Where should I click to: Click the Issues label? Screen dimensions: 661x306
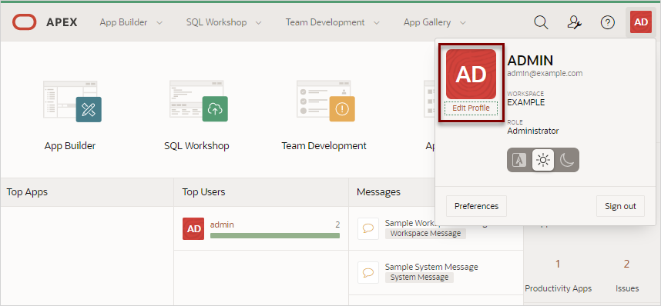pyautogui.click(x=627, y=289)
